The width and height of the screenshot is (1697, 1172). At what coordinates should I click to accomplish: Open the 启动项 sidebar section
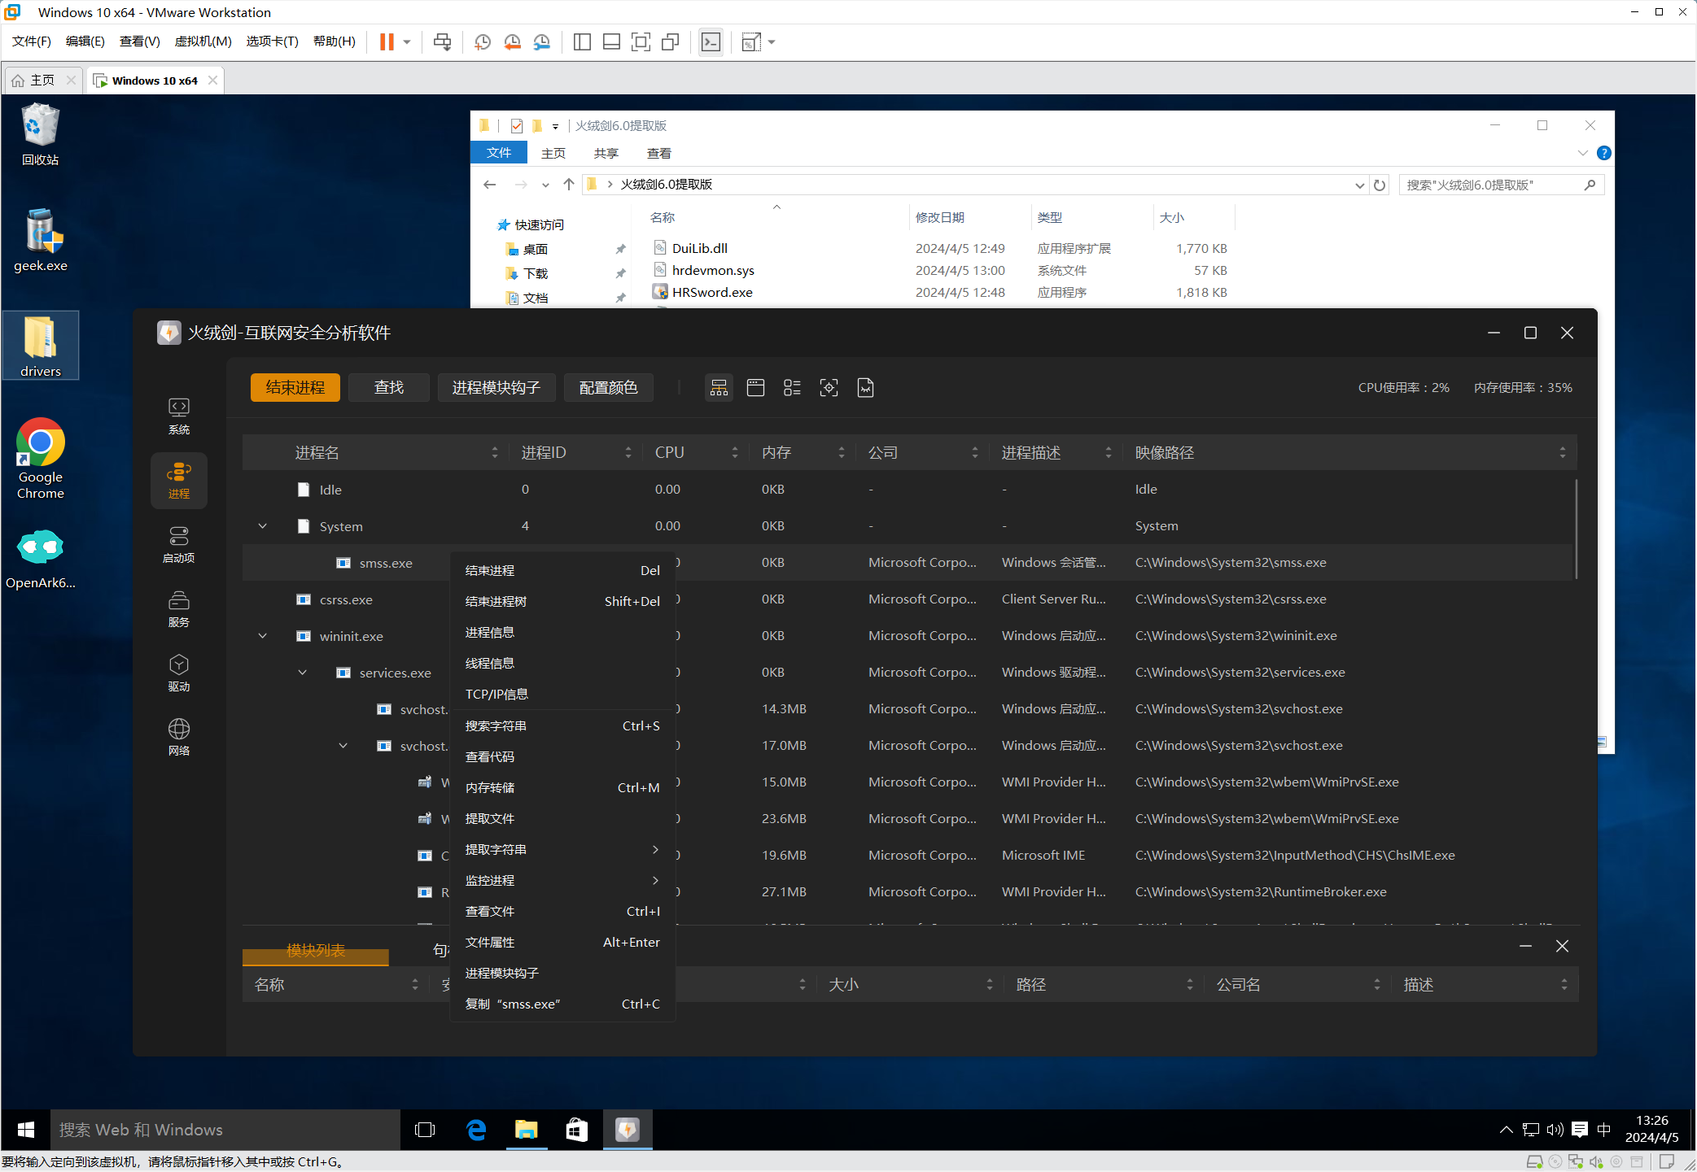click(x=179, y=545)
